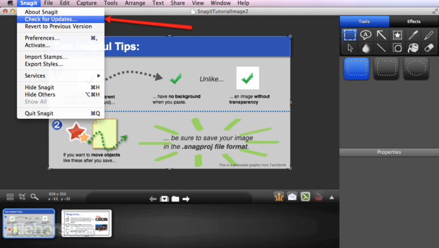Choose the dark rounded rectangle selection style
Viewport: 439px width, 248px height.
(x=386, y=69)
